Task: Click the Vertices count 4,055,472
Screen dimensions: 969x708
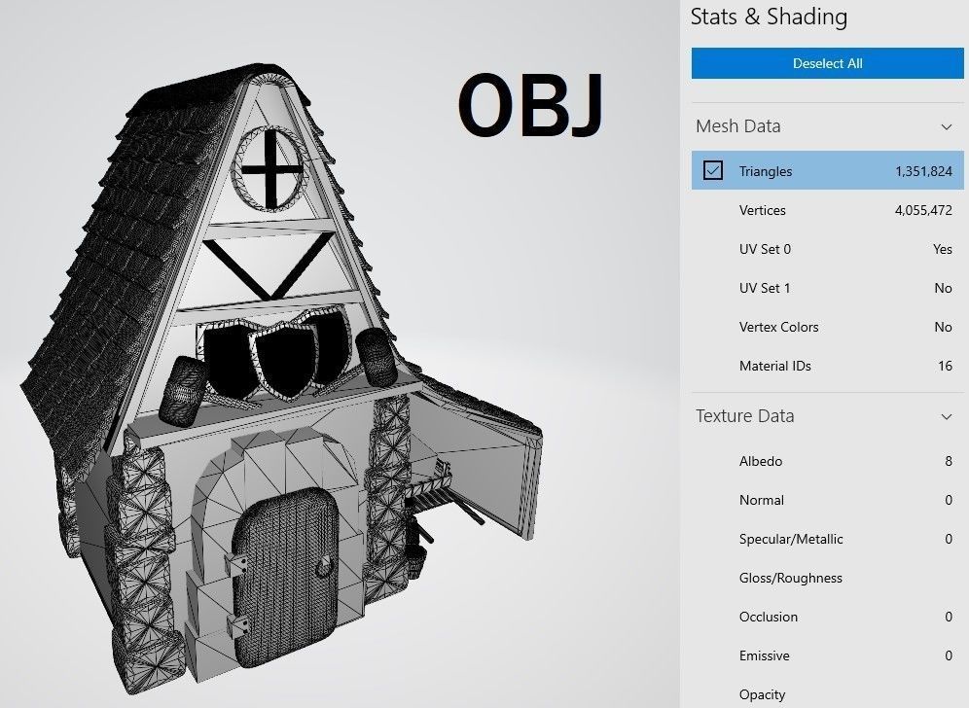Action: point(923,210)
